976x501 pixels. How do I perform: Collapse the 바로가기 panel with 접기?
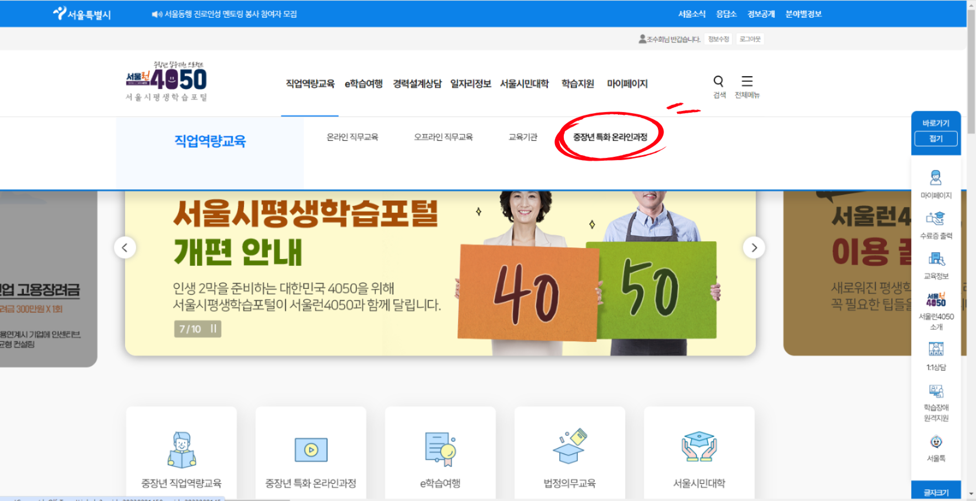click(936, 139)
